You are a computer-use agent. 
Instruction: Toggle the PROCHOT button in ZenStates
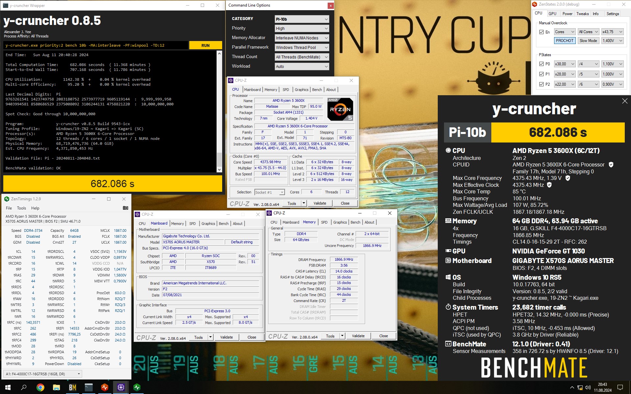(565, 41)
